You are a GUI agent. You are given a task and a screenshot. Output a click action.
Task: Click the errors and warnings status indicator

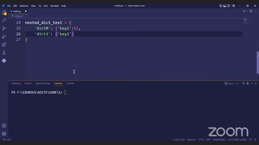(7, 140)
